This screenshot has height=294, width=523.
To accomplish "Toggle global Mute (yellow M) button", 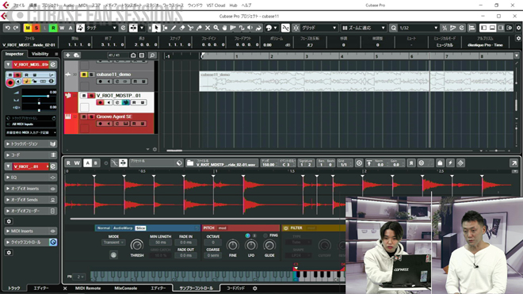I will (28, 28).
